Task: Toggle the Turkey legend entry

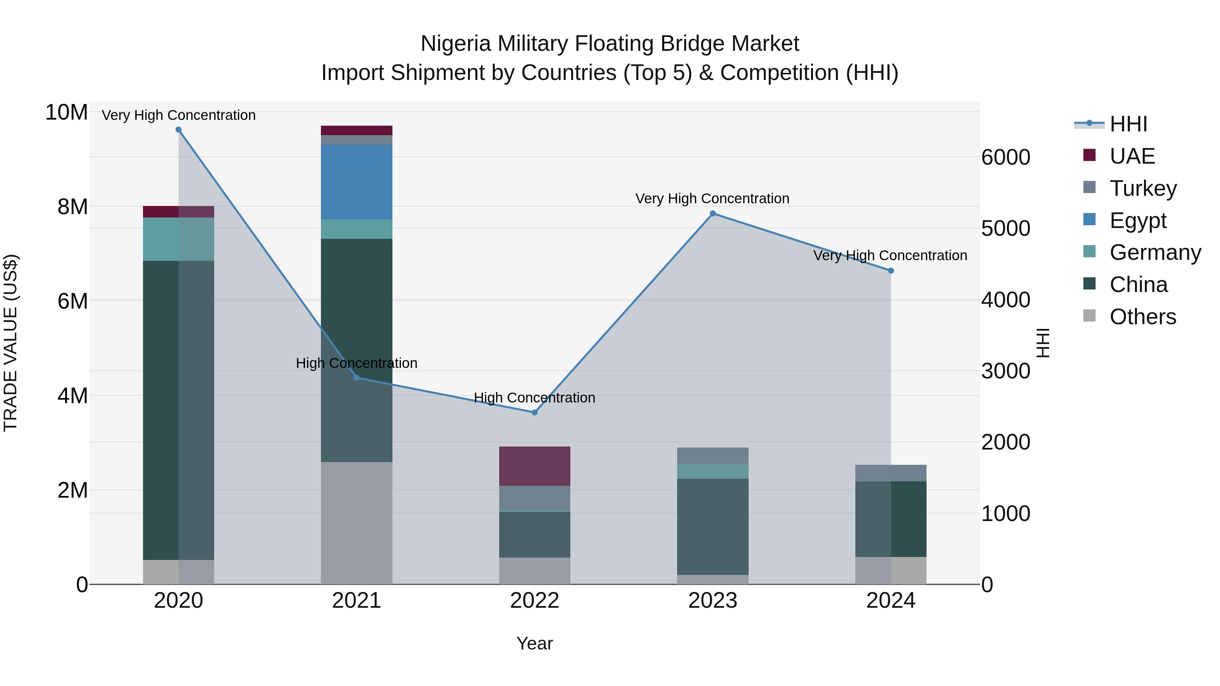Action: click(1130, 188)
